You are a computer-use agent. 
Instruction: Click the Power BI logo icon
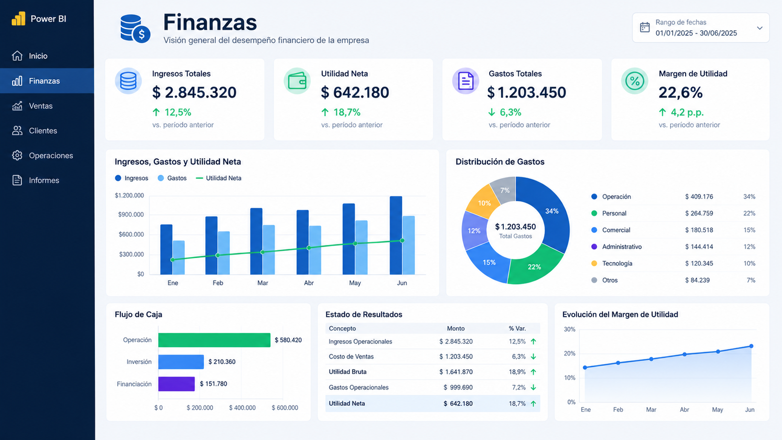coord(18,19)
